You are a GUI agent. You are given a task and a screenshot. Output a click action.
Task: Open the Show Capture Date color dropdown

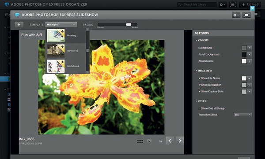tap(249, 91)
